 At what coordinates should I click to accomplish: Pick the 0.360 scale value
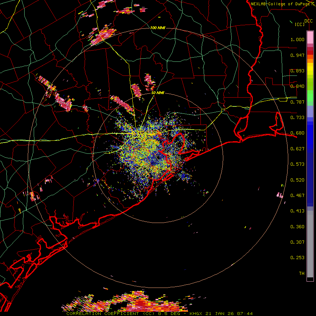(297, 227)
